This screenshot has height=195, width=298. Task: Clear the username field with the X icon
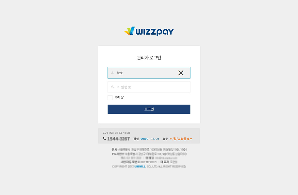(x=181, y=73)
